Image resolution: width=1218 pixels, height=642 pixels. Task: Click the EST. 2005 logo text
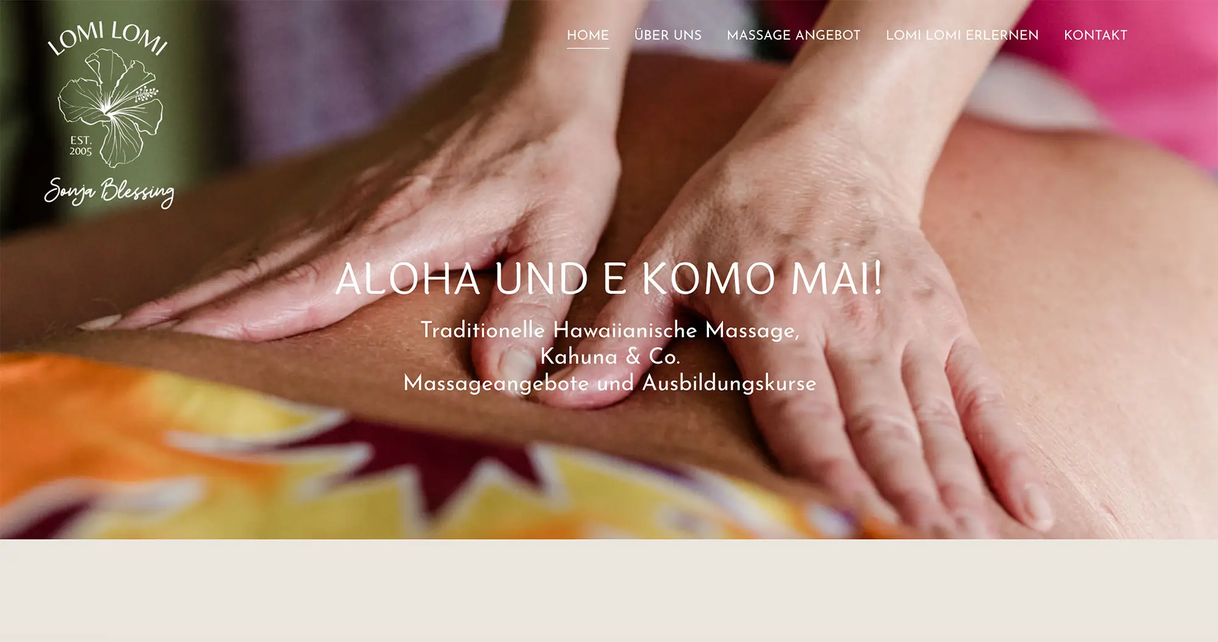[80, 146]
